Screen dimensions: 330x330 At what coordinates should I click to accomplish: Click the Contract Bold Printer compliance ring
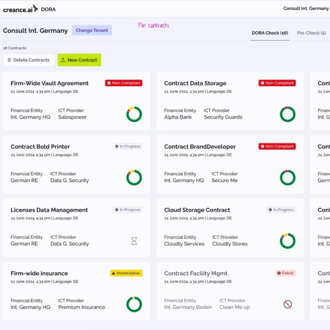point(134,177)
